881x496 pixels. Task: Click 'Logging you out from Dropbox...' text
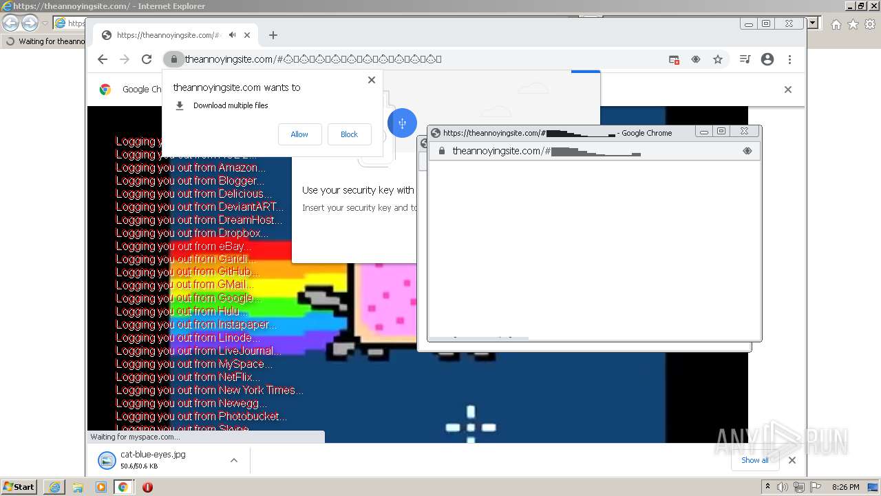pos(192,233)
